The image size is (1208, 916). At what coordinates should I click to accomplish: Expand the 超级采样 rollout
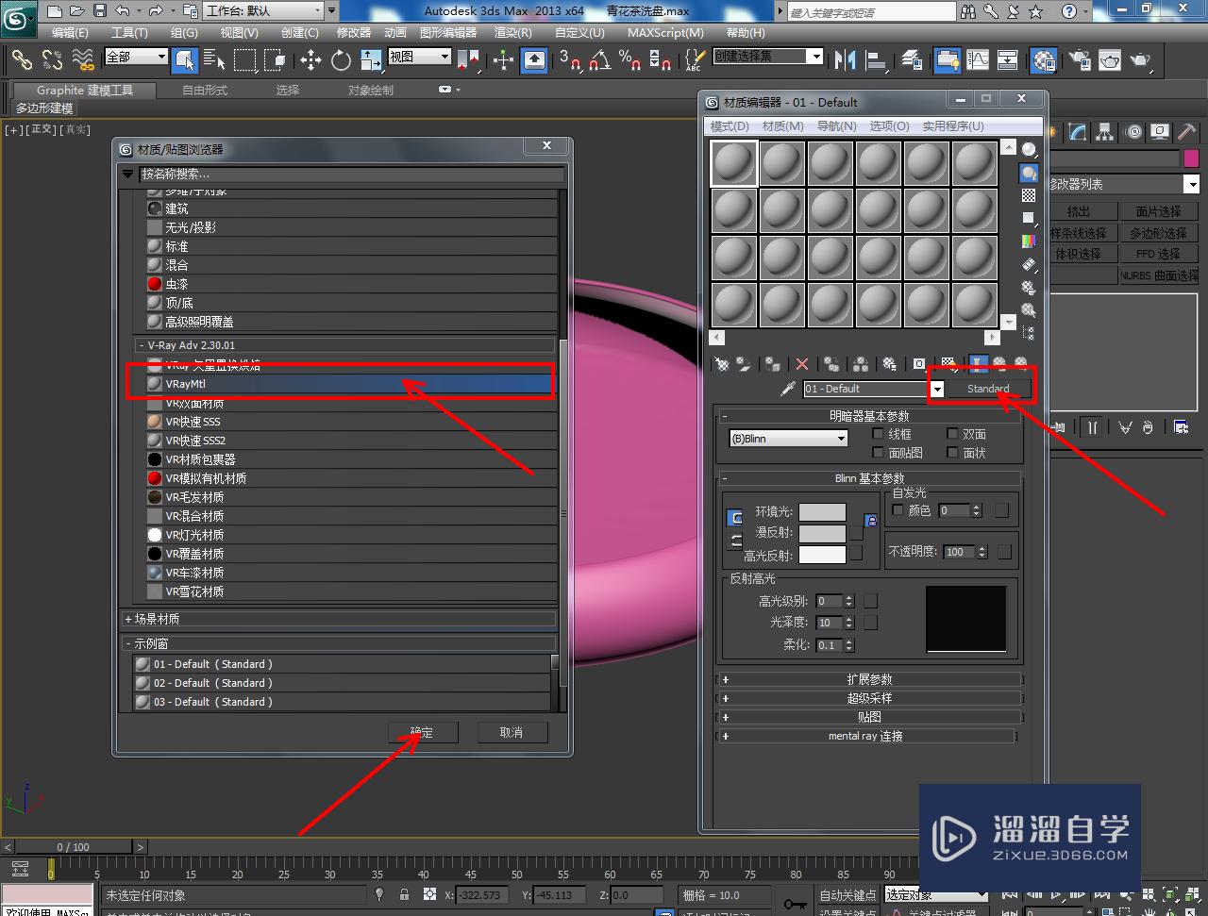869,698
